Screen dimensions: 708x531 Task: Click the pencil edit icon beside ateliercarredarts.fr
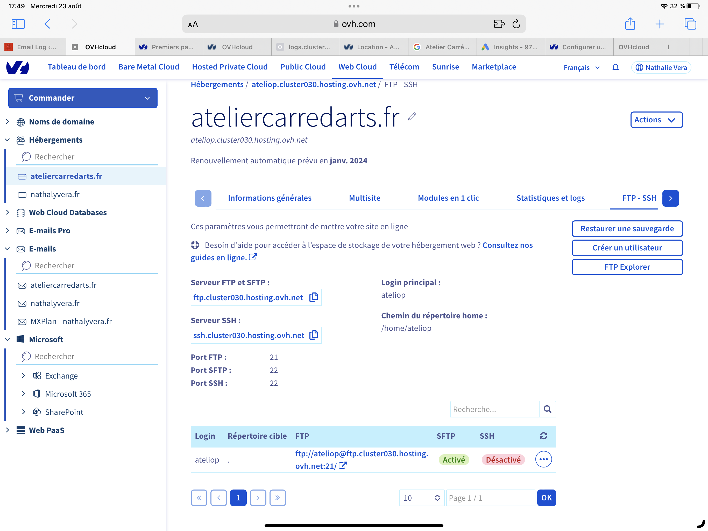(x=412, y=117)
